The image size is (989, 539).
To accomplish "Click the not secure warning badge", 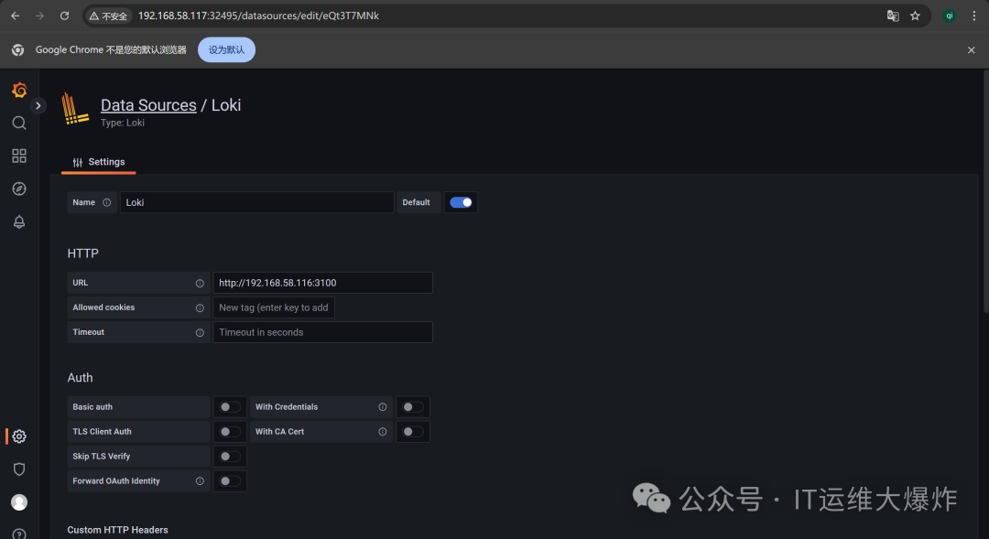I will [x=108, y=16].
